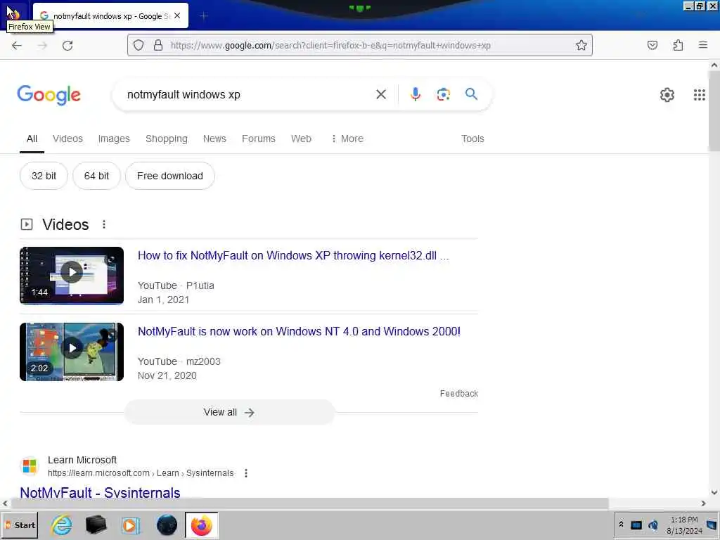Open Google quick settings gear
720x540 pixels.
(x=667, y=95)
